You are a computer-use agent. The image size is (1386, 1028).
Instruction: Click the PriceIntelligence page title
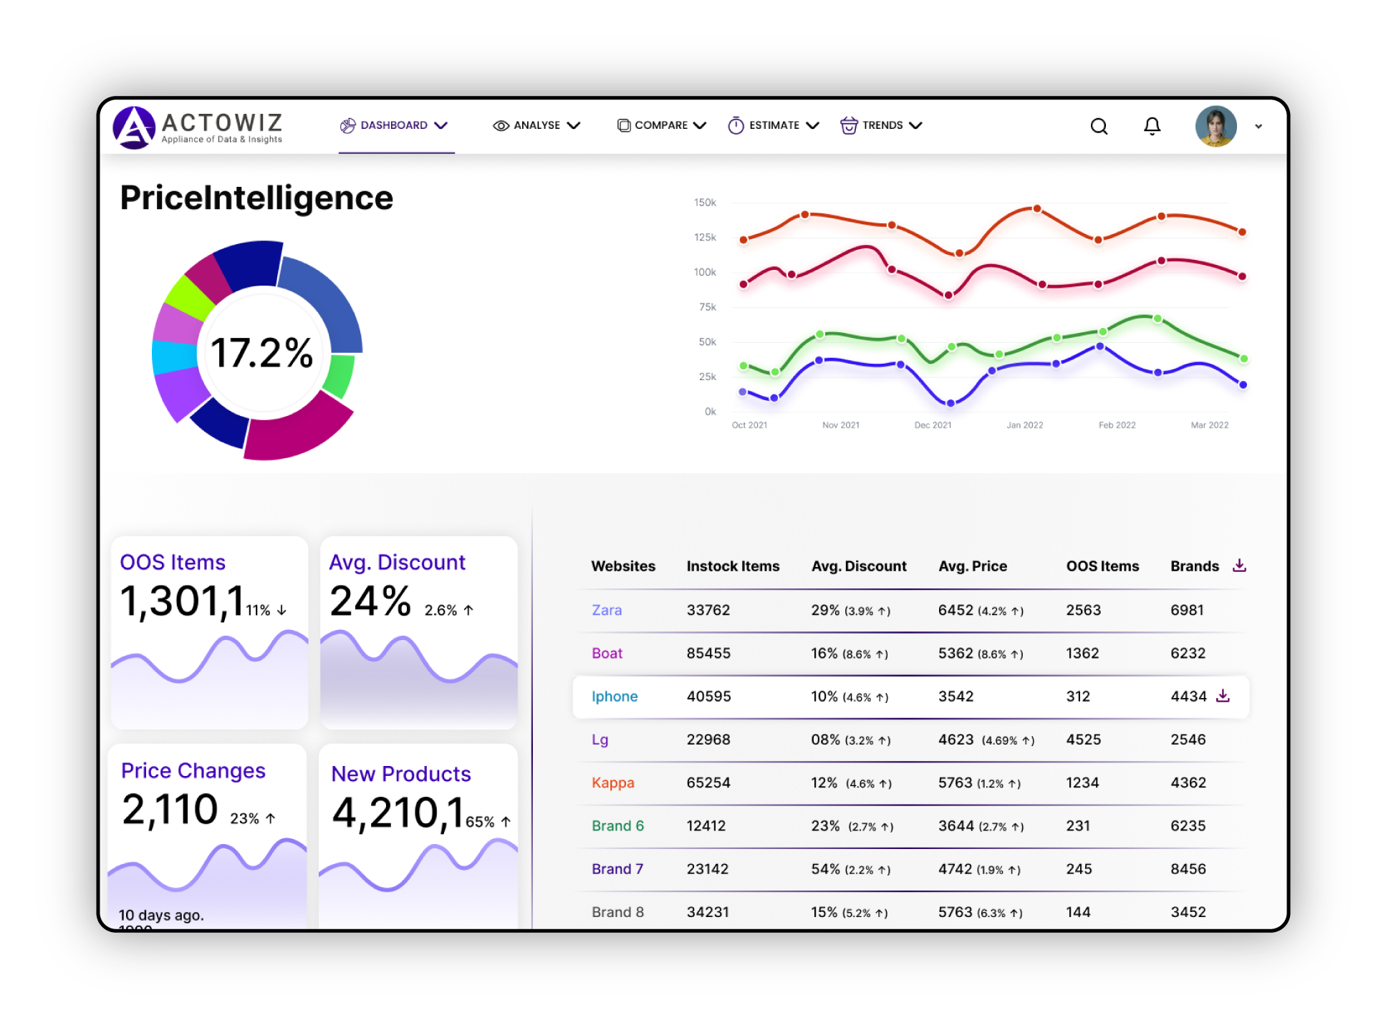[256, 198]
